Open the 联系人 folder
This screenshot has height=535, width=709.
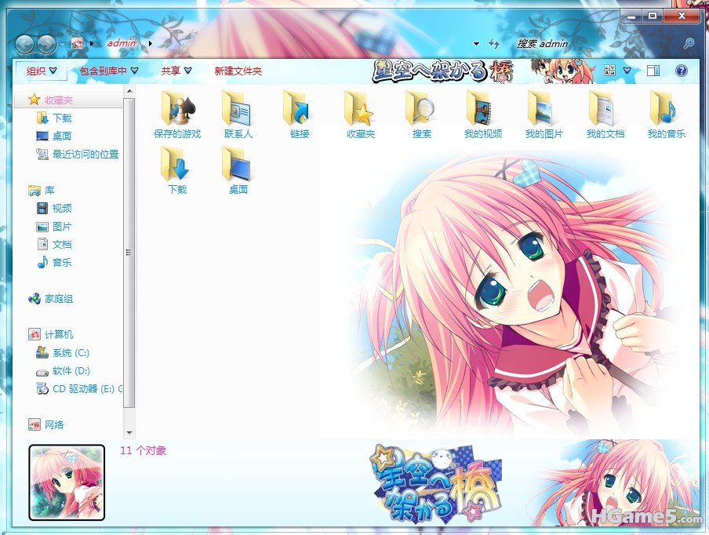point(238,114)
